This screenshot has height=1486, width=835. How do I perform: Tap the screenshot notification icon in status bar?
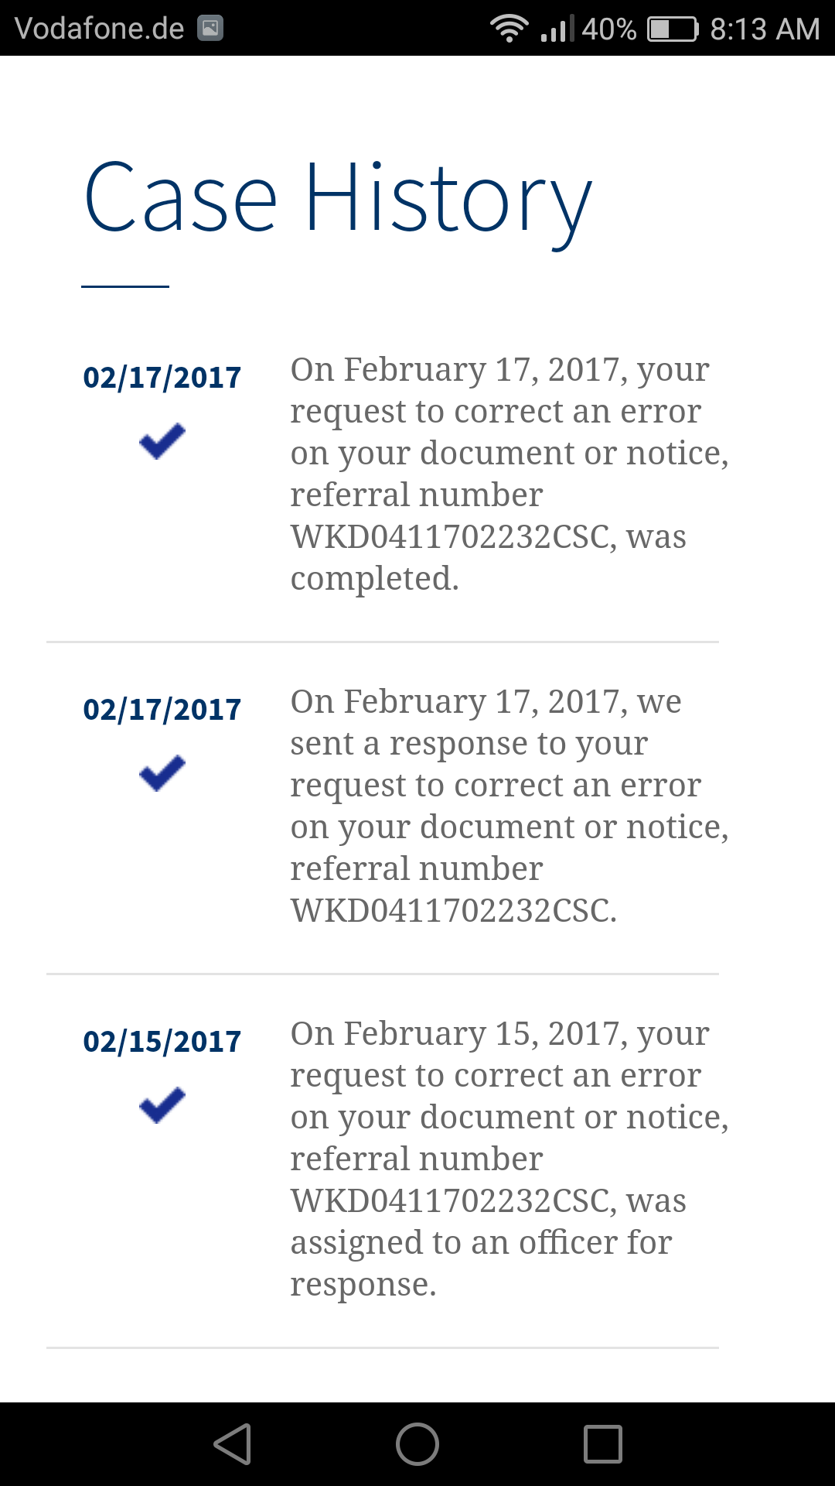tap(210, 29)
